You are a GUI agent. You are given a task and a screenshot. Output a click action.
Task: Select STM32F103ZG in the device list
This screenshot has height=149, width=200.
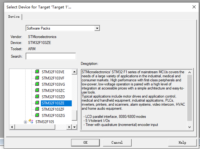click(x=53, y=116)
